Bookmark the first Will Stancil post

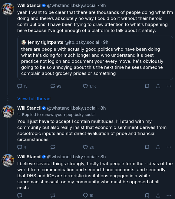coord(147,86)
